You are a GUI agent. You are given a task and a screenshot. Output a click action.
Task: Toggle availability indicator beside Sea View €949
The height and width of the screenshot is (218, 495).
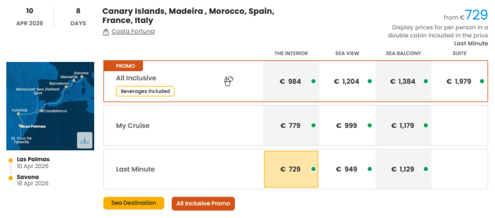point(370,169)
